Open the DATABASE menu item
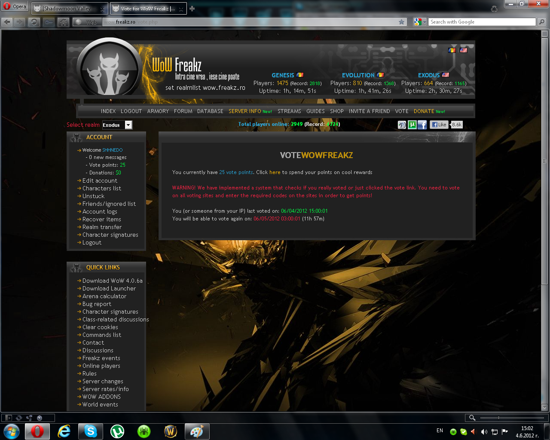The image size is (550, 440). [210, 111]
